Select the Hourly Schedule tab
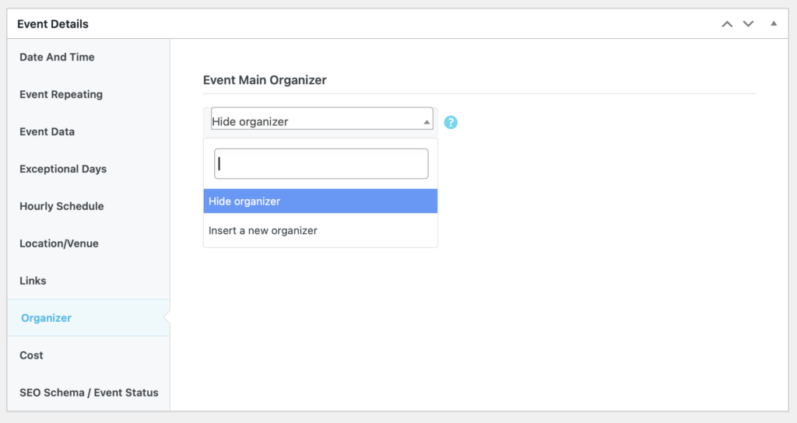797x423 pixels. tap(61, 207)
